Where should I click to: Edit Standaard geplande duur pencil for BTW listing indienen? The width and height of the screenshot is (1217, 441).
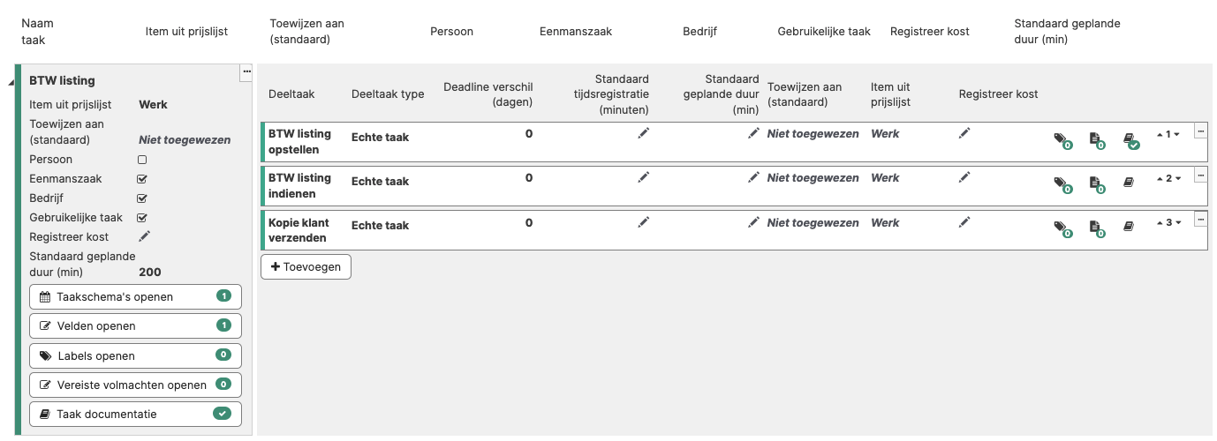click(x=753, y=176)
